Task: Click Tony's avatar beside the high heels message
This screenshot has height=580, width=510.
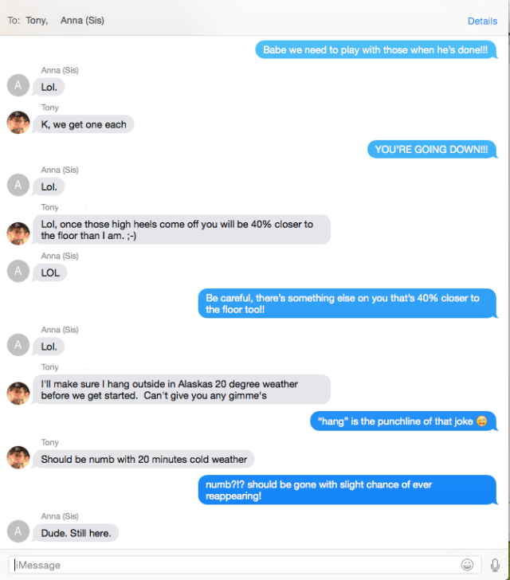Action: point(18,233)
